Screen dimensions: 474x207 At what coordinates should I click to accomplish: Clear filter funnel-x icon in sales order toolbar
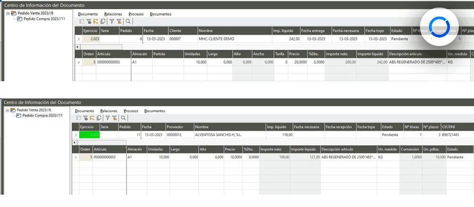pyautogui.click(x=119, y=21)
